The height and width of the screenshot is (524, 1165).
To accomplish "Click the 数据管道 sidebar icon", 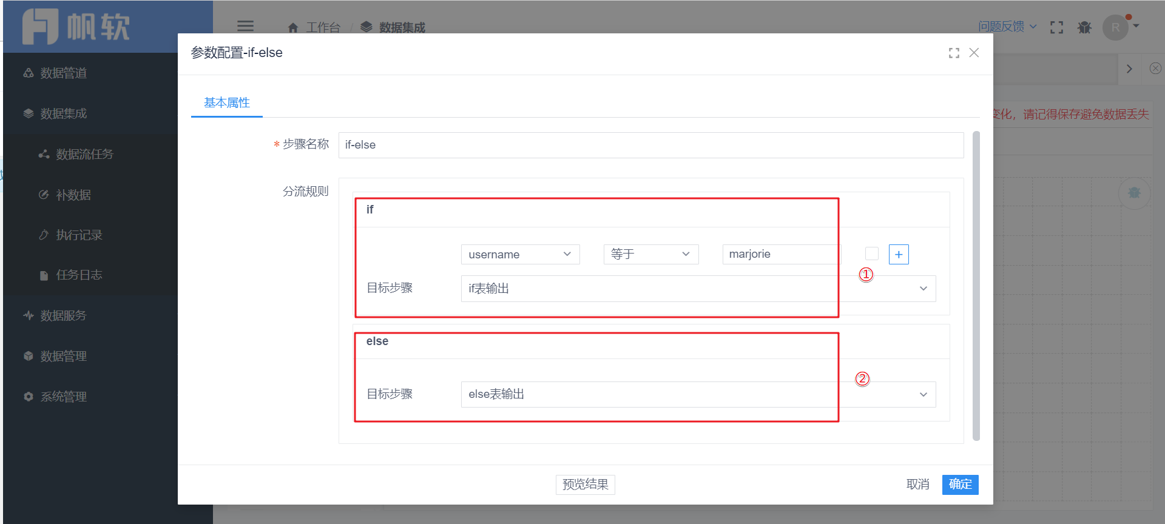I will pyautogui.click(x=28, y=73).
